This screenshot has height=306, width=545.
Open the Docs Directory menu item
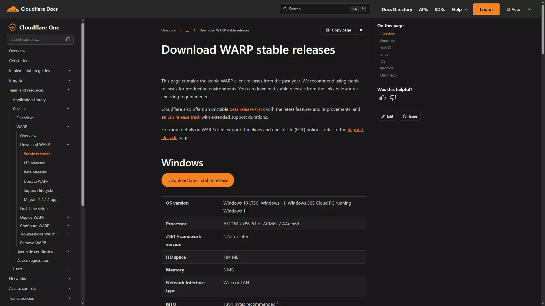[x=397, y=9]
